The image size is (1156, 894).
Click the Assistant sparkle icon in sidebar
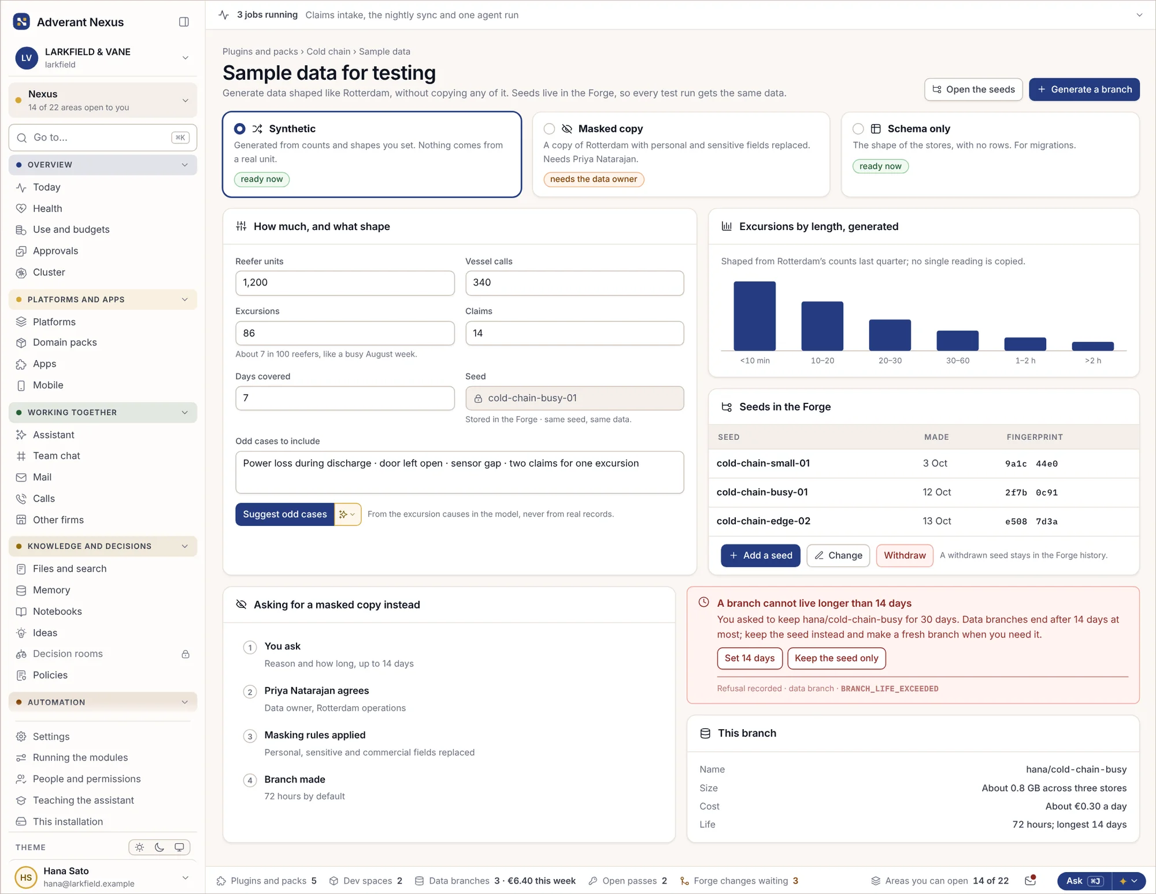[21, 435]
